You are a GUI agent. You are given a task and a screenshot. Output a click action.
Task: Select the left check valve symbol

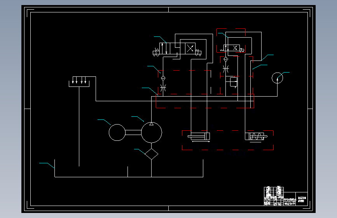click(x=163, y=78)
